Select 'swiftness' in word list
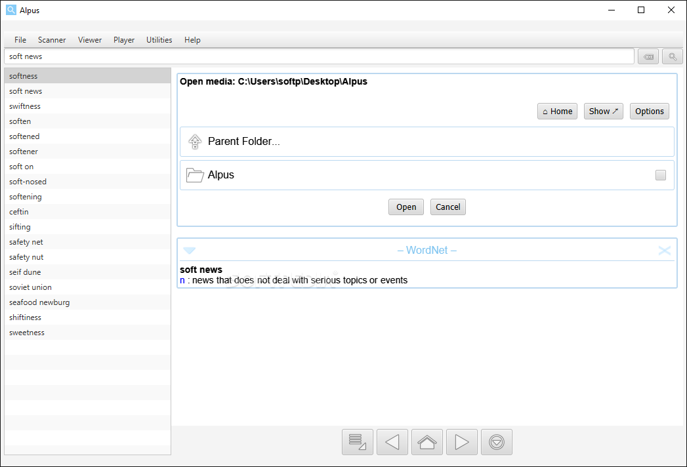The height and width of the screenshot is (467, 687). [x=88, y=106]
